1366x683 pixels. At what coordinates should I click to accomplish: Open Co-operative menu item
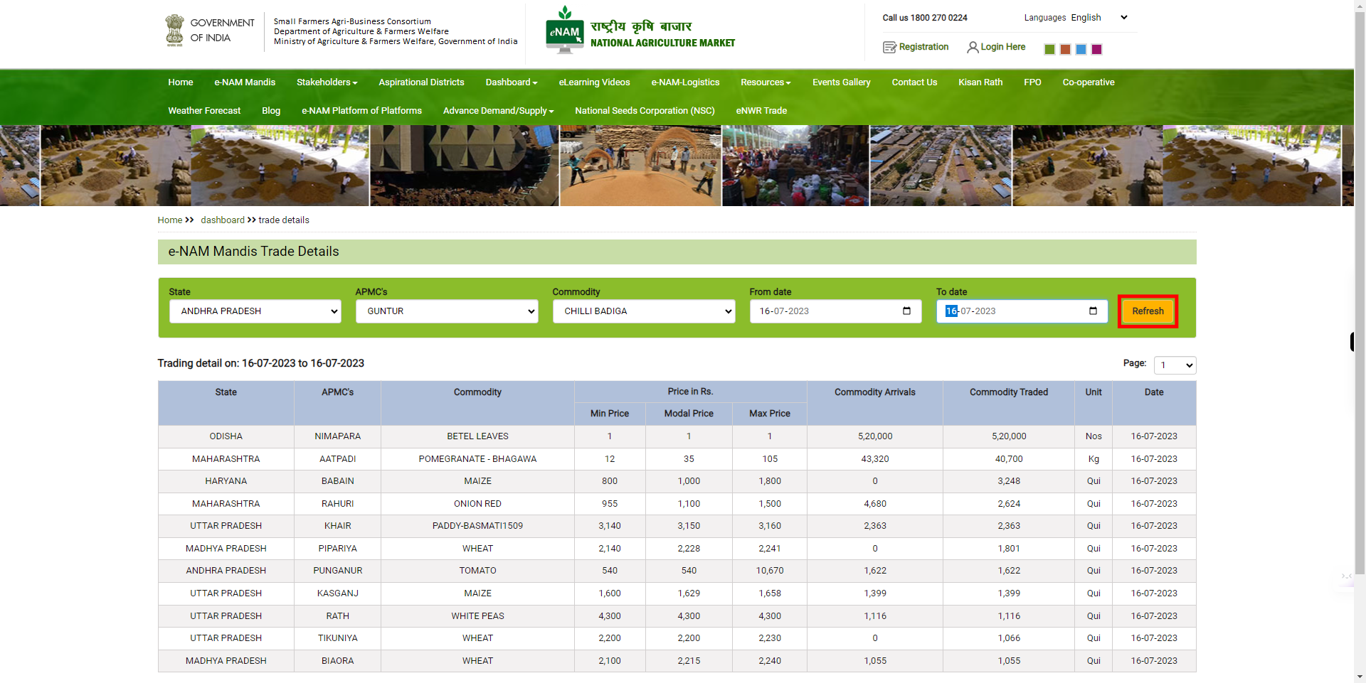point(1089,82)
